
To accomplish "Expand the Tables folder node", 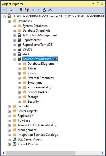I will click(x=19, y=69).
